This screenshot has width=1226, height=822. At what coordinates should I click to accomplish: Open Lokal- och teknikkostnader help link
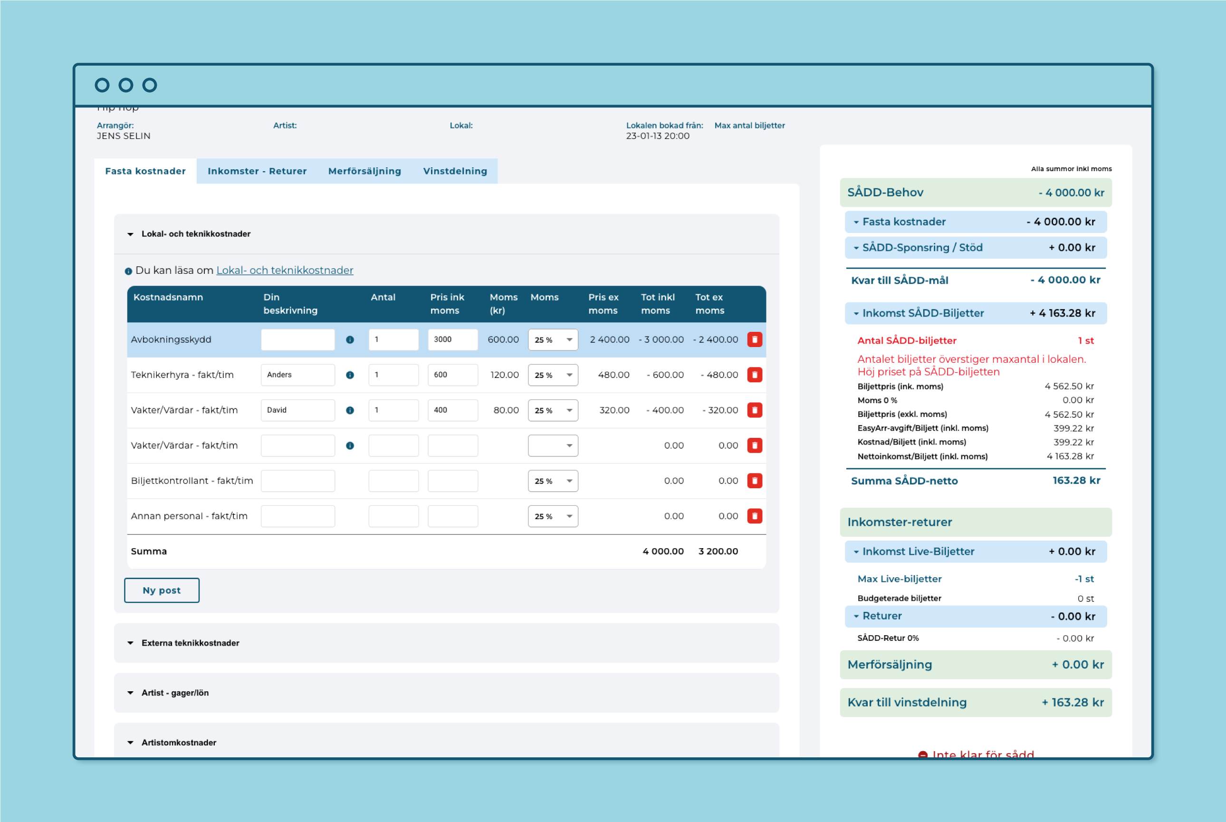click(x=285, y=270)
